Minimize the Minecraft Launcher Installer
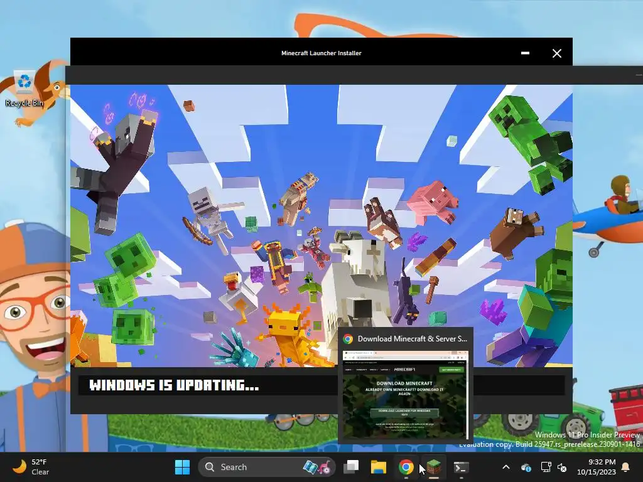Image resolution: width=643 pixels, height=482 pixels. (525, 53)
